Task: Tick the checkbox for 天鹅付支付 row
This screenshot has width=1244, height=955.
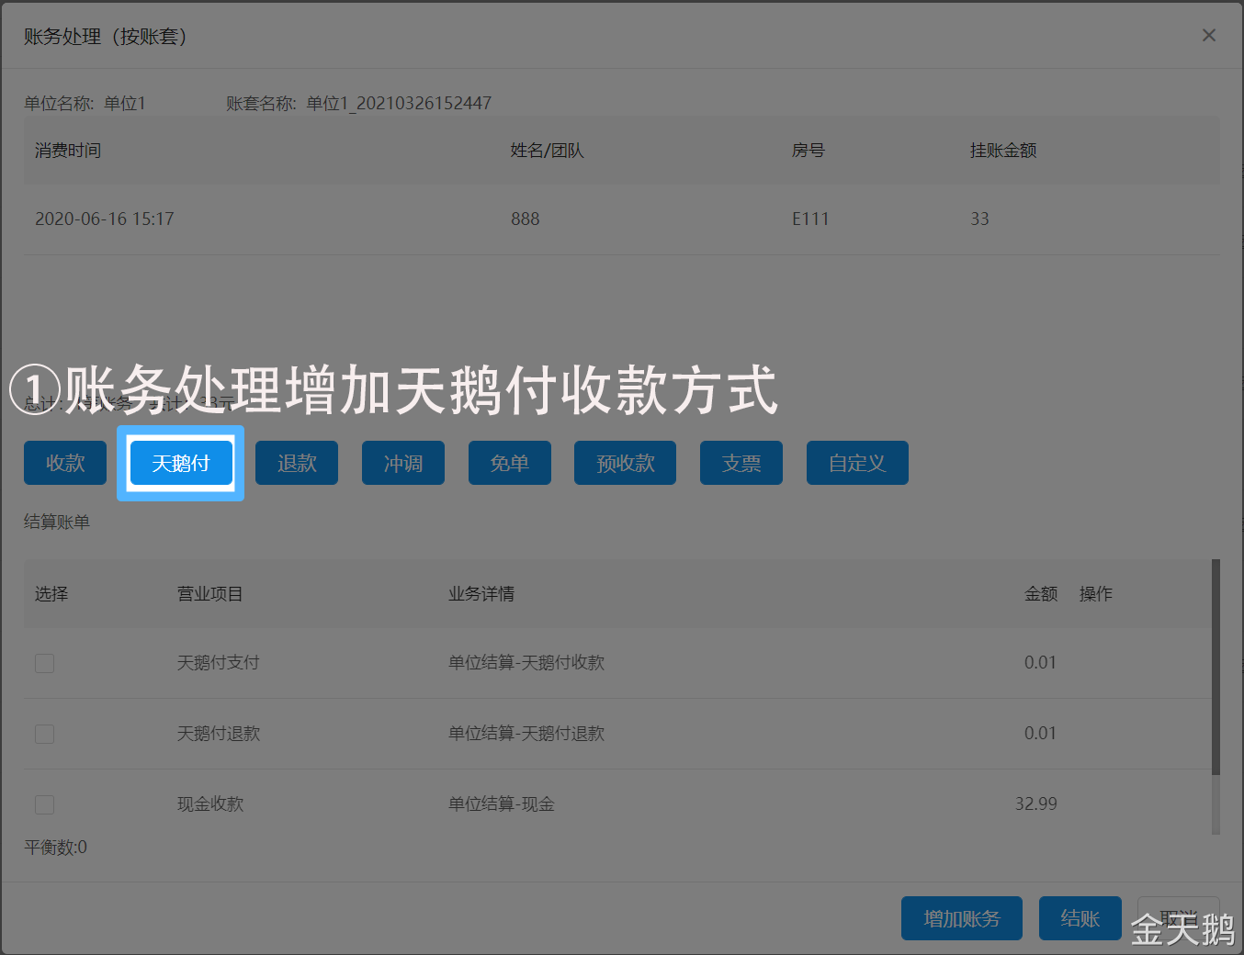Action: coord(44,663)
